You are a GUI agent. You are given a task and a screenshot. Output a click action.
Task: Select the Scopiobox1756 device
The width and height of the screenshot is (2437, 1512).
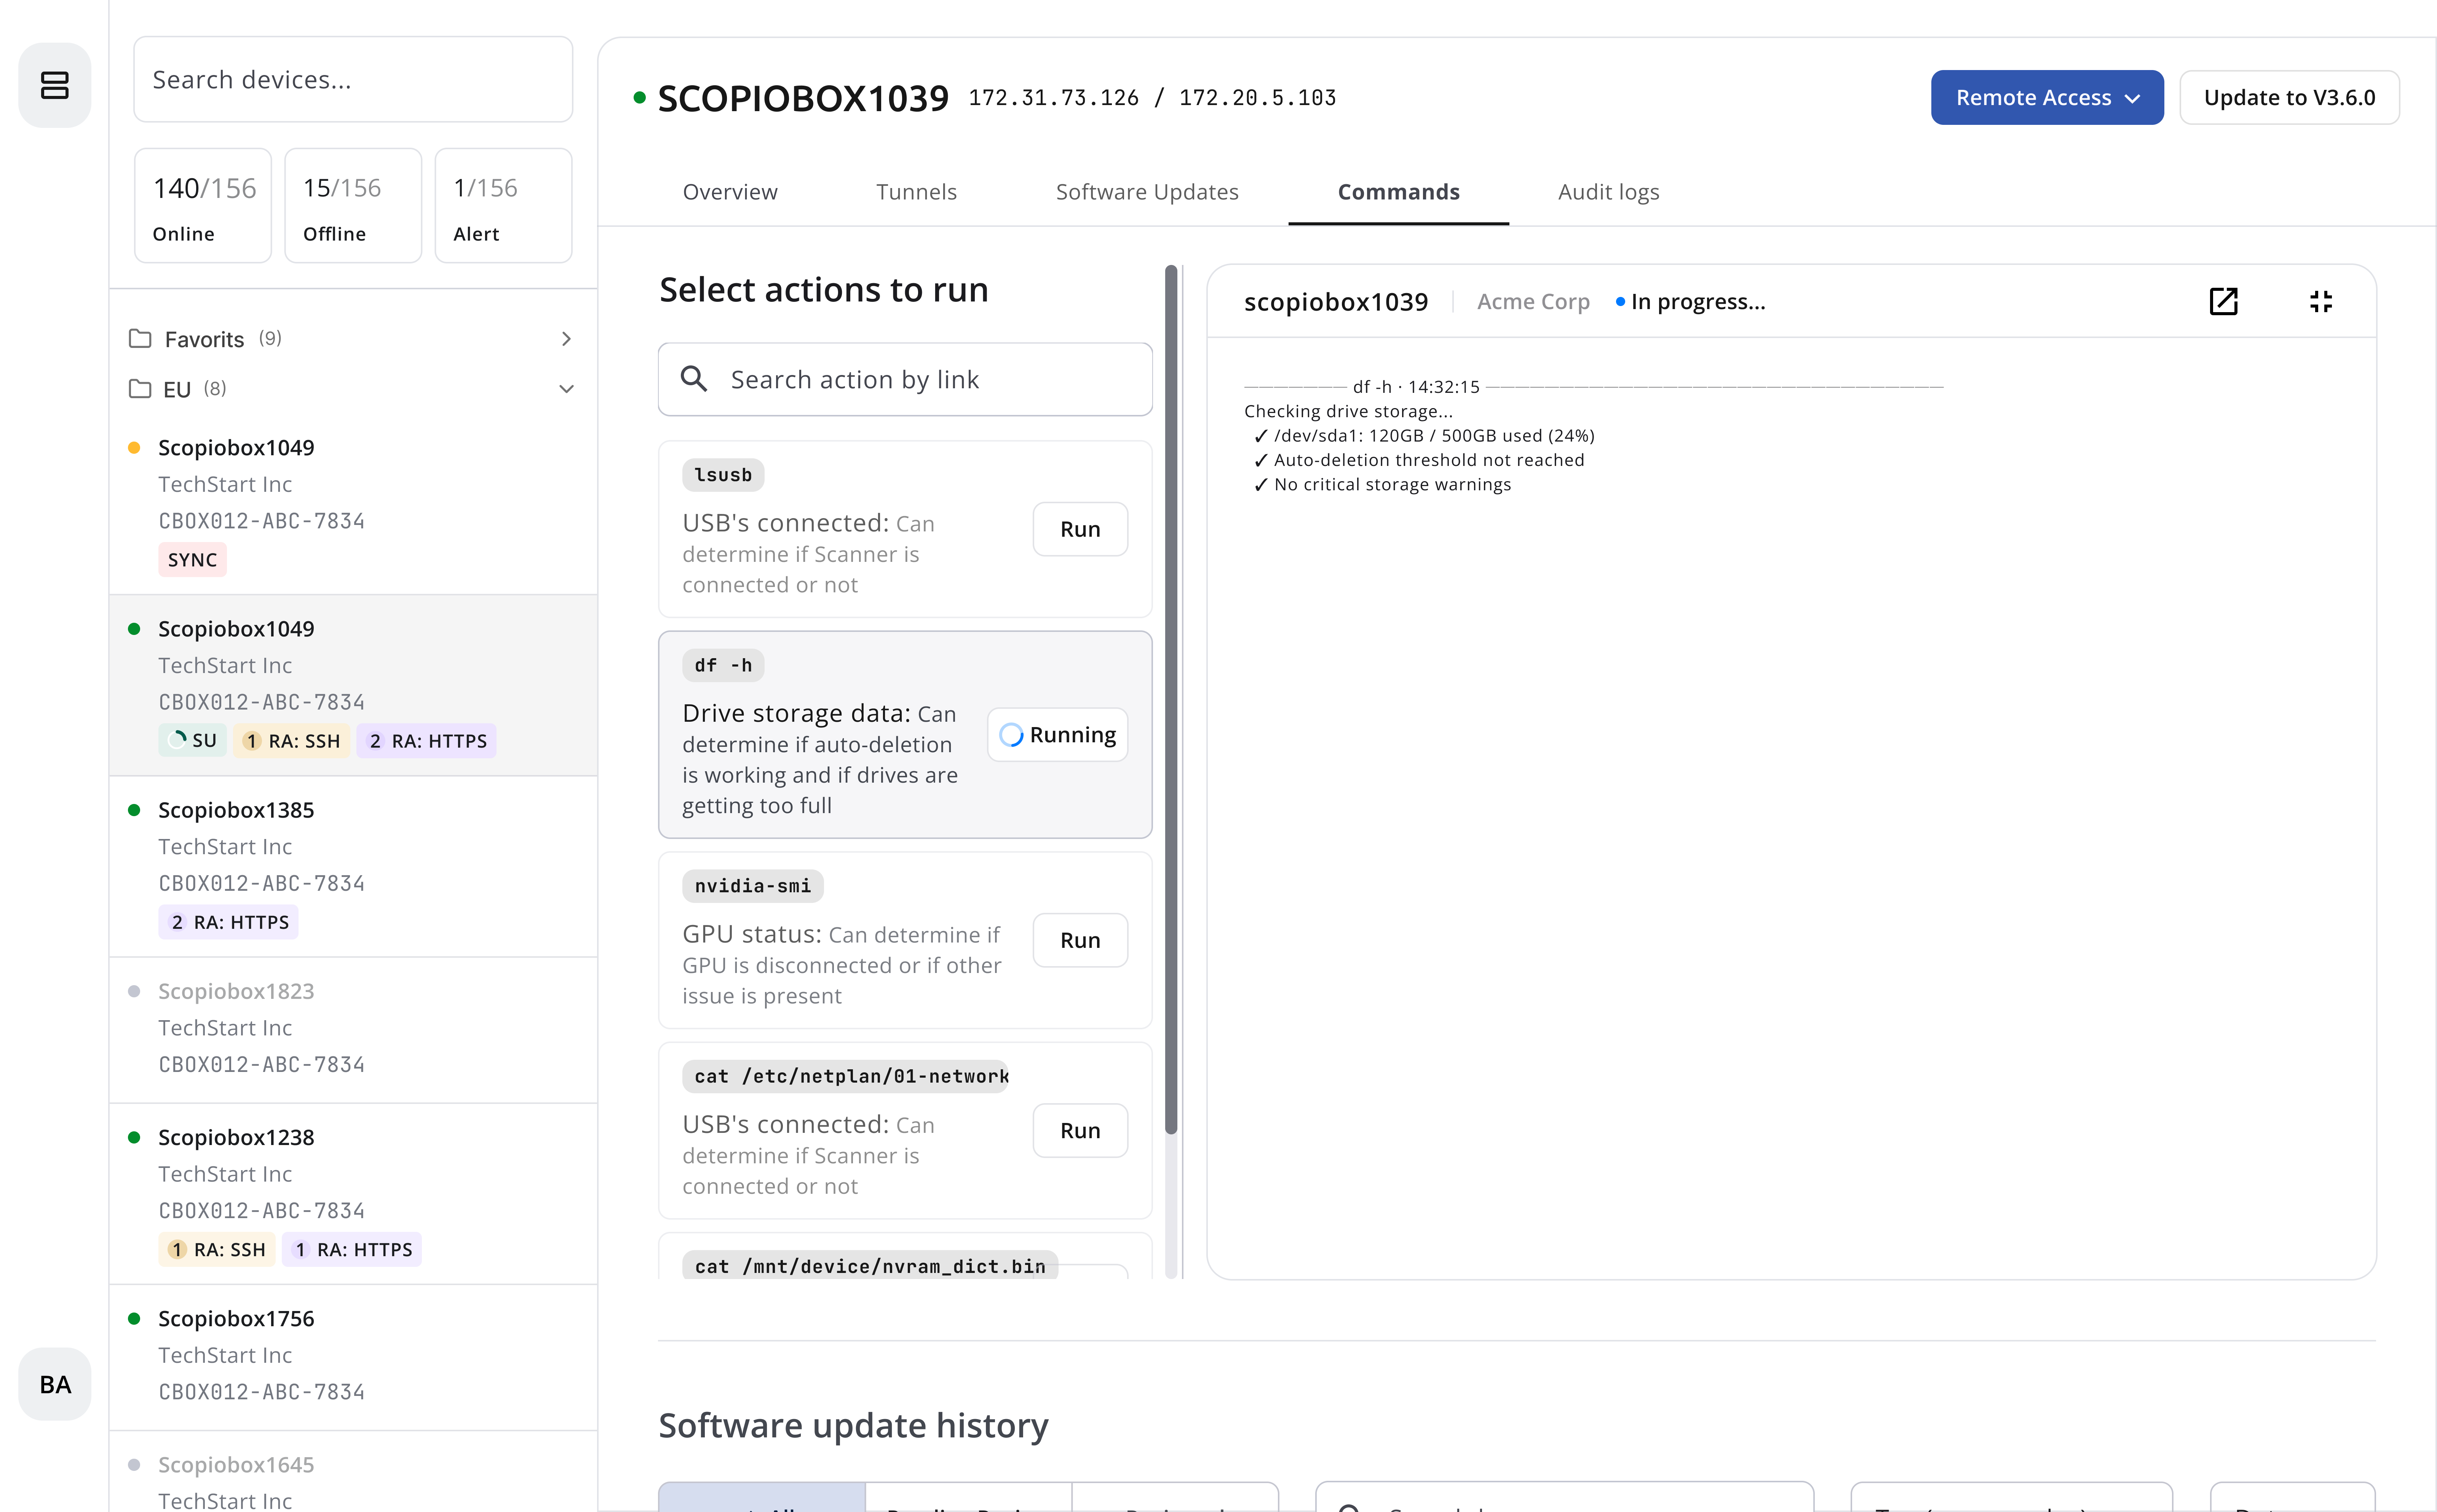[x=353, y=1357]
